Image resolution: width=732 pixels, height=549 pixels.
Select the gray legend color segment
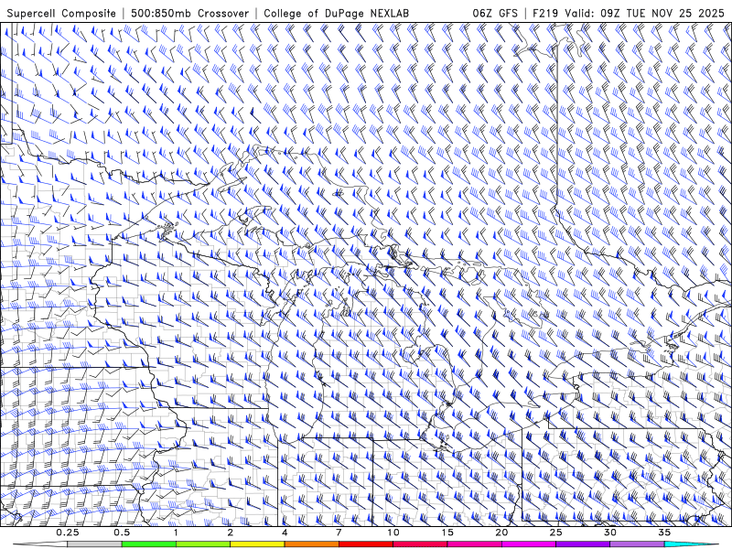click(95, 544)
